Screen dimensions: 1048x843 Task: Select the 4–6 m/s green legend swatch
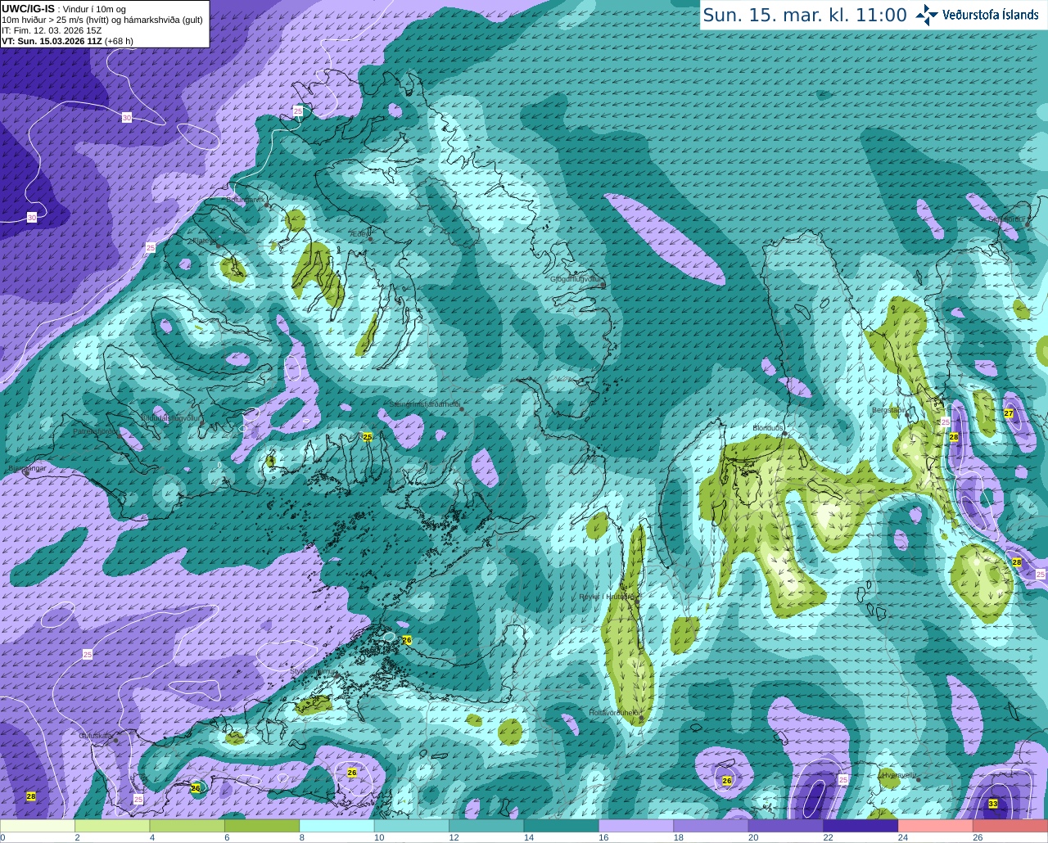pyautogui.click(x=187, y=826)
